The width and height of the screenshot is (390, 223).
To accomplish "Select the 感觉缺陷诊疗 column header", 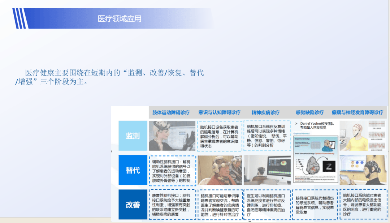I will tap(310, 112).
